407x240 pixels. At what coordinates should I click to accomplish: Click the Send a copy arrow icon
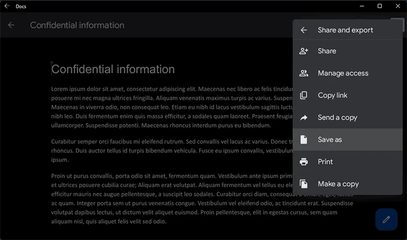pos(304,117)
